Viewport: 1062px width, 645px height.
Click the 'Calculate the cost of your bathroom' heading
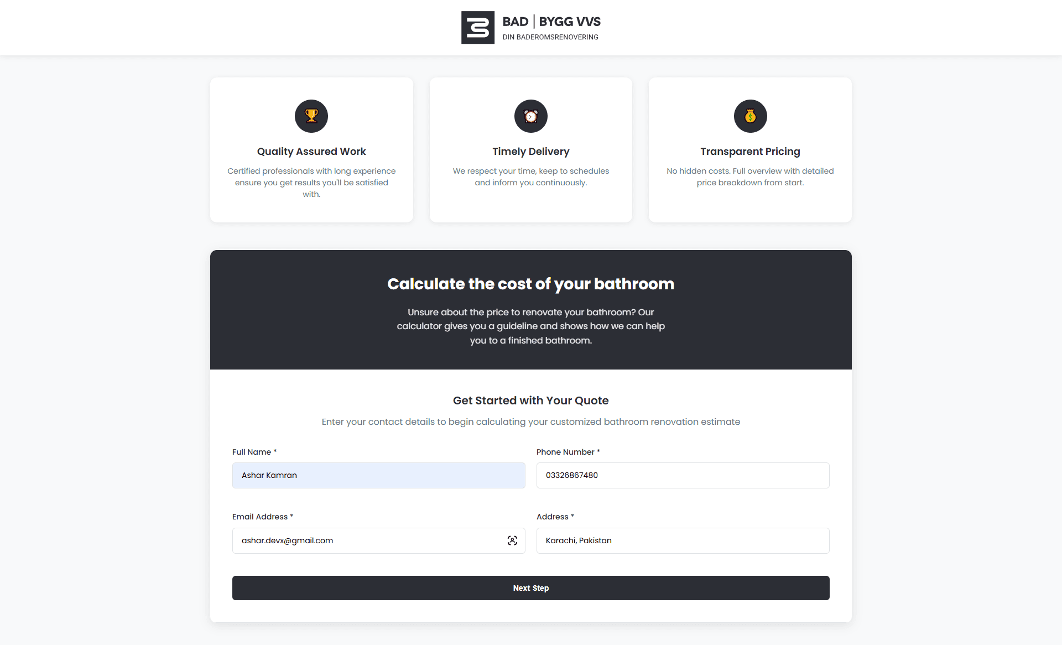point(531,284)
